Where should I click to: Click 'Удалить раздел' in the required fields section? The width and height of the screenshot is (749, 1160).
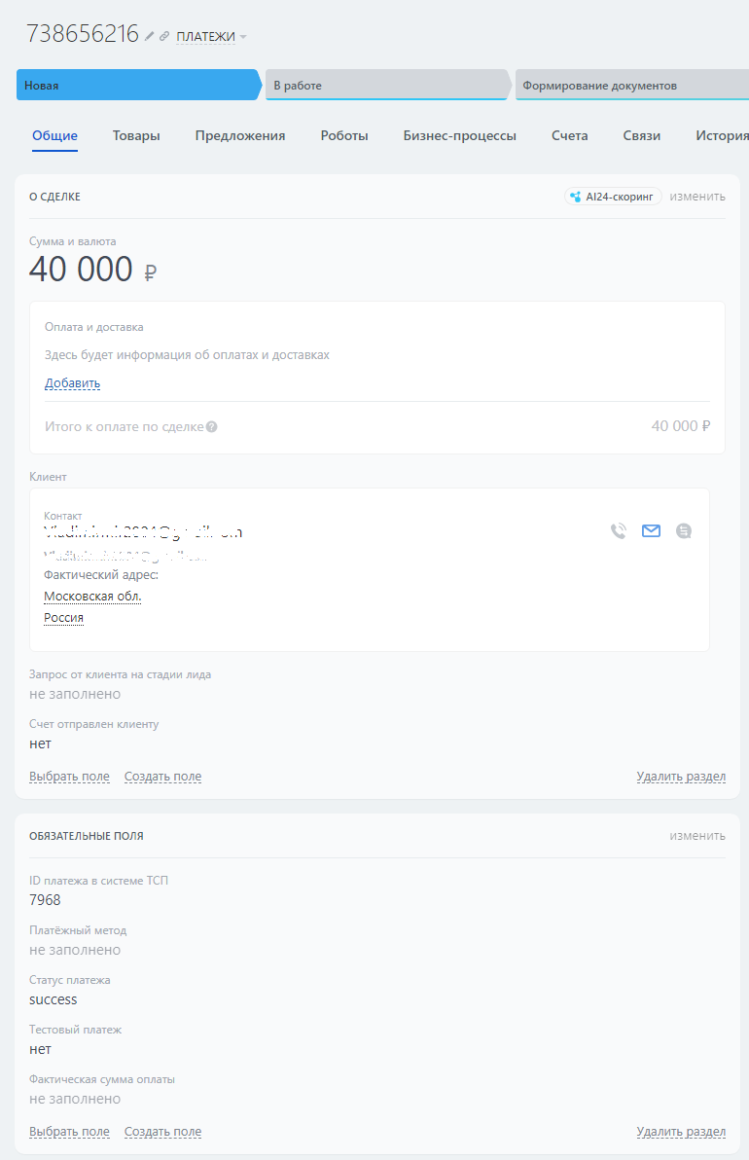(681, 1132)
